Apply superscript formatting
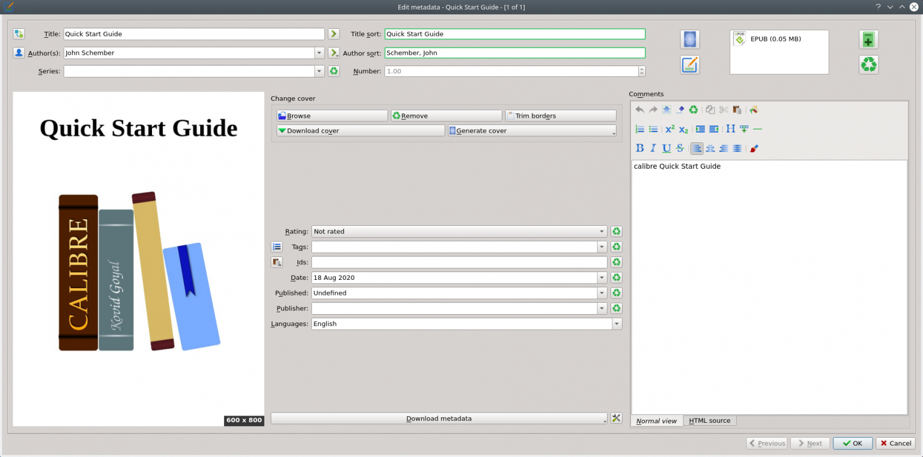 pos(670,129)
